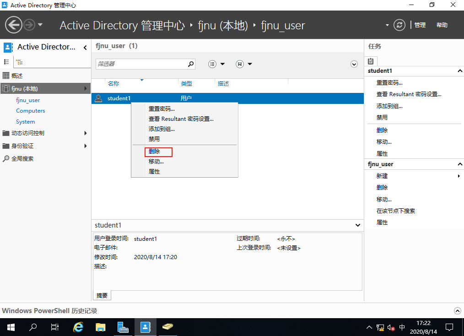The width and height of the screenshot is (464, 336).
Task: Open taskbar search icon
Action: (x=33, y=327)
